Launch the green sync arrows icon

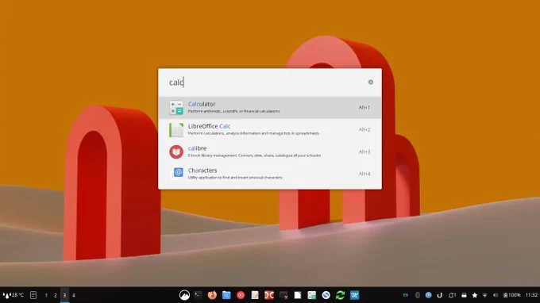tap(340, 295)
